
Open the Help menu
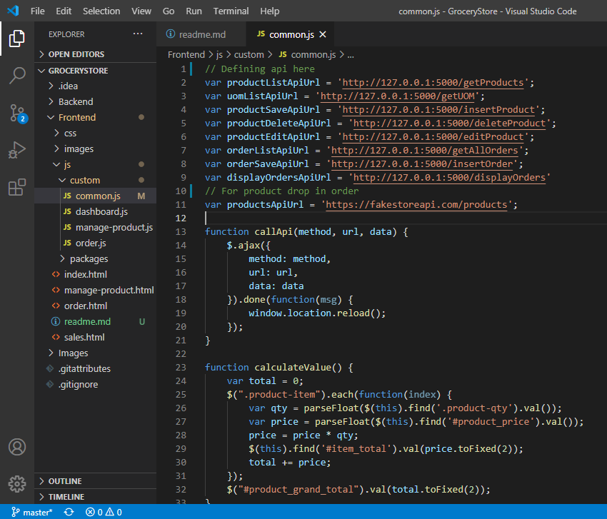pyautogui.click(x=270, y=11)
